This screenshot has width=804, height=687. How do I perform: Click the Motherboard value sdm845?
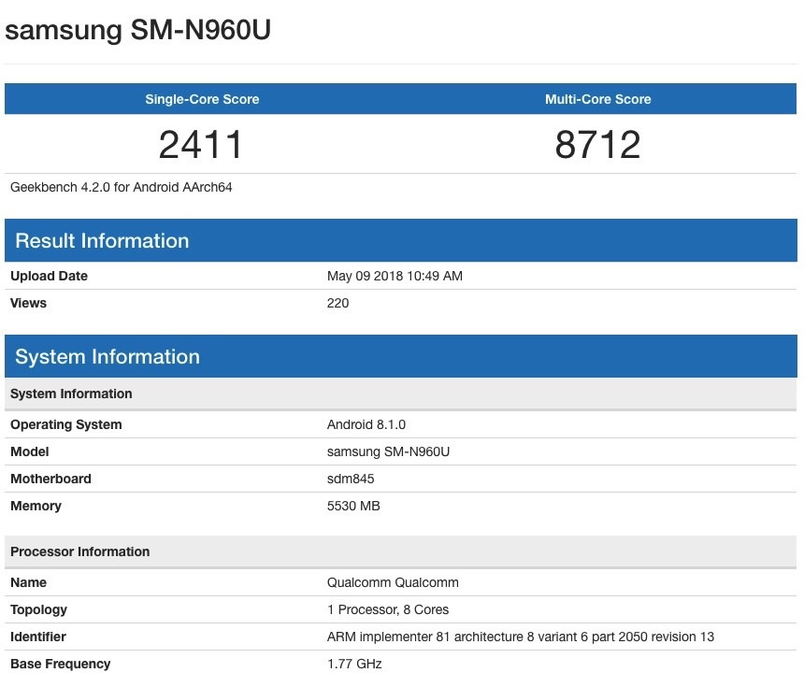pos(348,479)
